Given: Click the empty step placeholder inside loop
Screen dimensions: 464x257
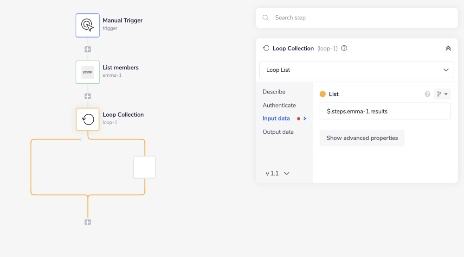Looking at the screenshot, I should [145, 167].
